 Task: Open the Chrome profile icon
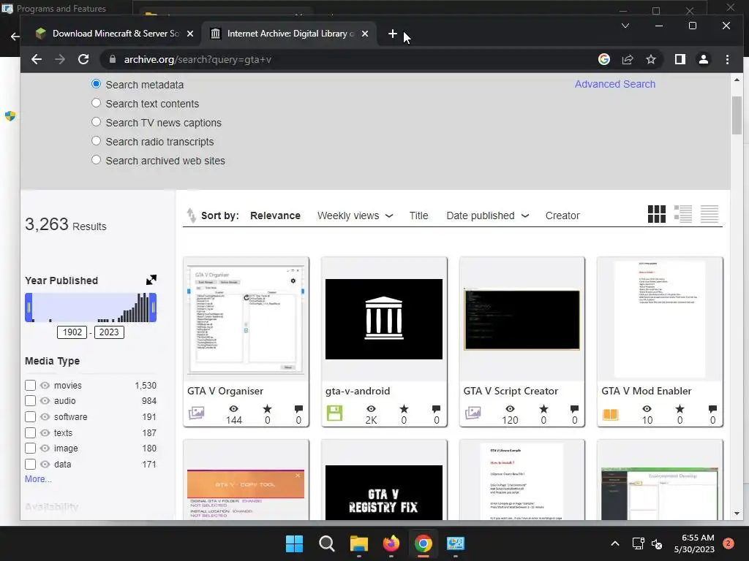coord(703,59)
